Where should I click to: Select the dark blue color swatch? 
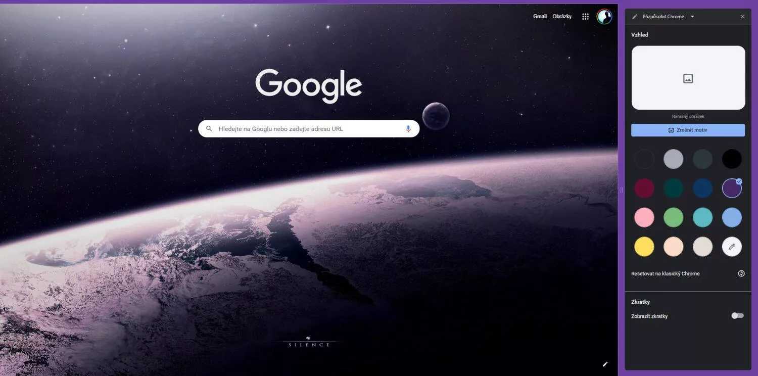click(702, 189)
